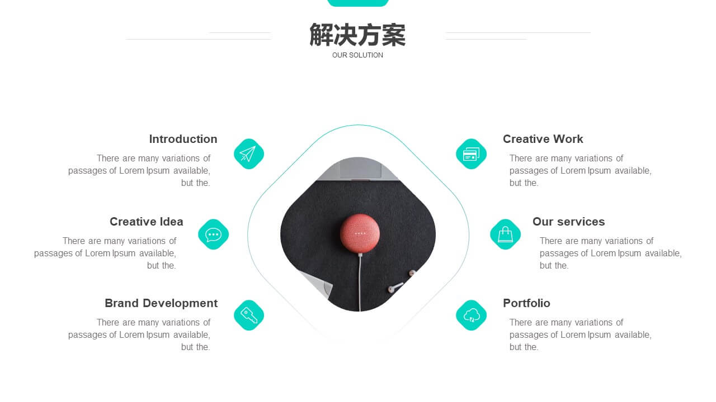Viewport: 716px width, 402px height.
Task: Click the key icon near Brand Development
Action: pyautogui.click(x=249, y=315)
